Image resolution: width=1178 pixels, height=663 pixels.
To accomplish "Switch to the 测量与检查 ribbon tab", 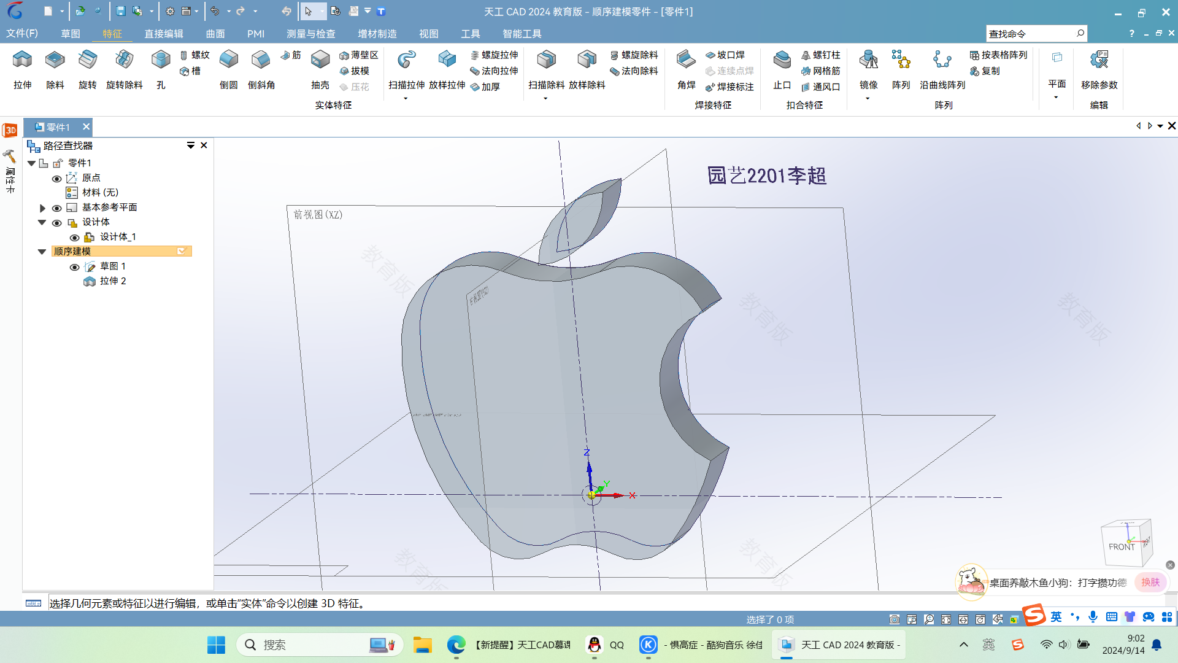I will pos(311,34).
